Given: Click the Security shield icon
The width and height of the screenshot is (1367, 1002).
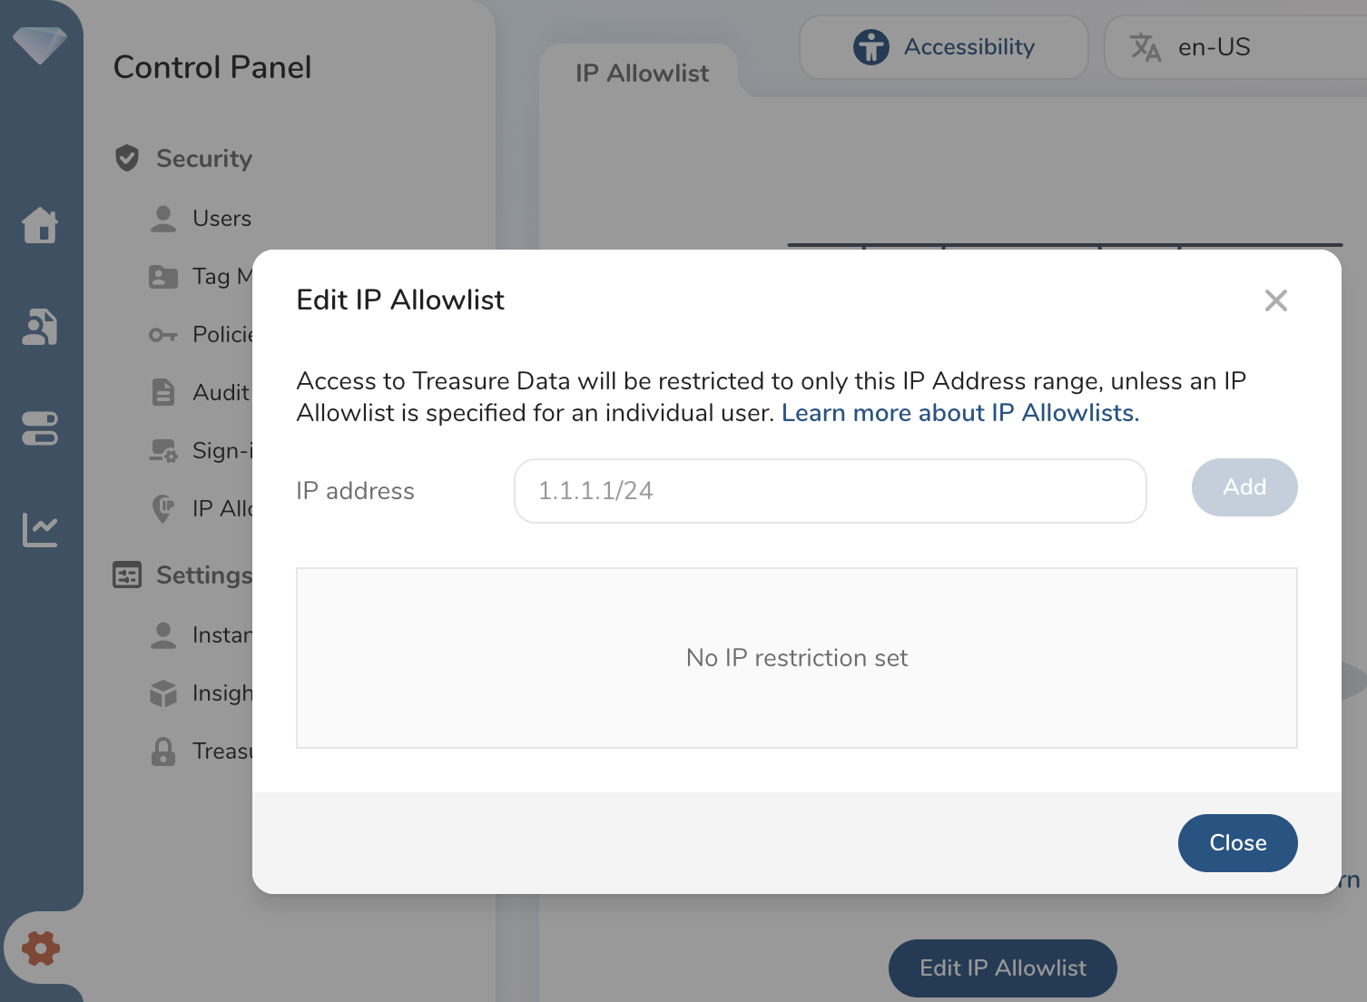Looking at the screenshot, I should click(x=127, y=158).
